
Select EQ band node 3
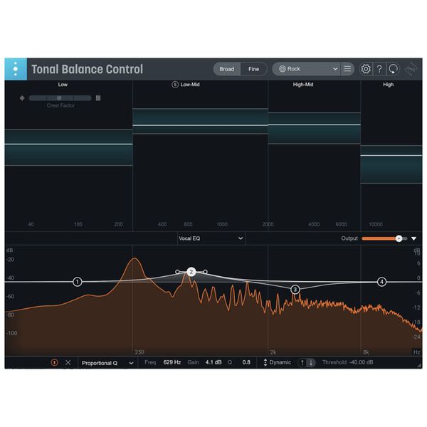tap(295, 289)
